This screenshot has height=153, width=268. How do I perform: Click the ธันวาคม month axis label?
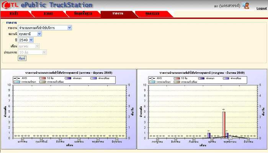tap(248, 142)
